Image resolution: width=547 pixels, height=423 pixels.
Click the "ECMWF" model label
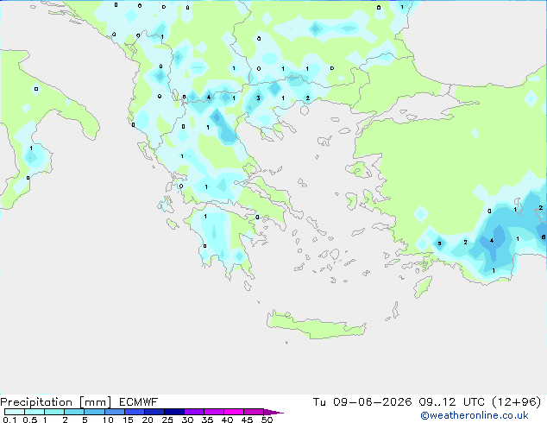(x=139, y=402)
